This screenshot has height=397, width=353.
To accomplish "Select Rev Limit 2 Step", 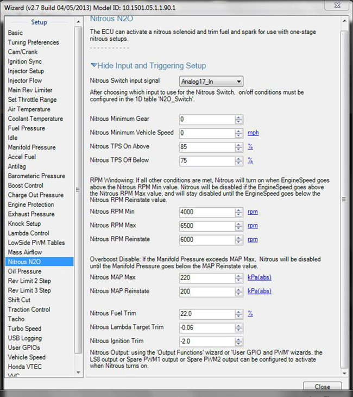I will tap(29, 281).
